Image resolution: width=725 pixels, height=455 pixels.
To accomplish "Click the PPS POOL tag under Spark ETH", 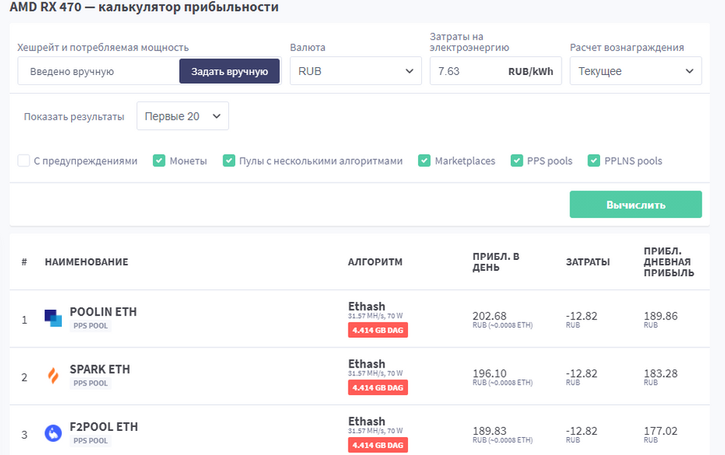I will click(91, 383).
